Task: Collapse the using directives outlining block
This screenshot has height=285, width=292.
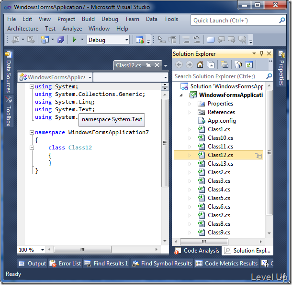Action: (x=32, y=86)
